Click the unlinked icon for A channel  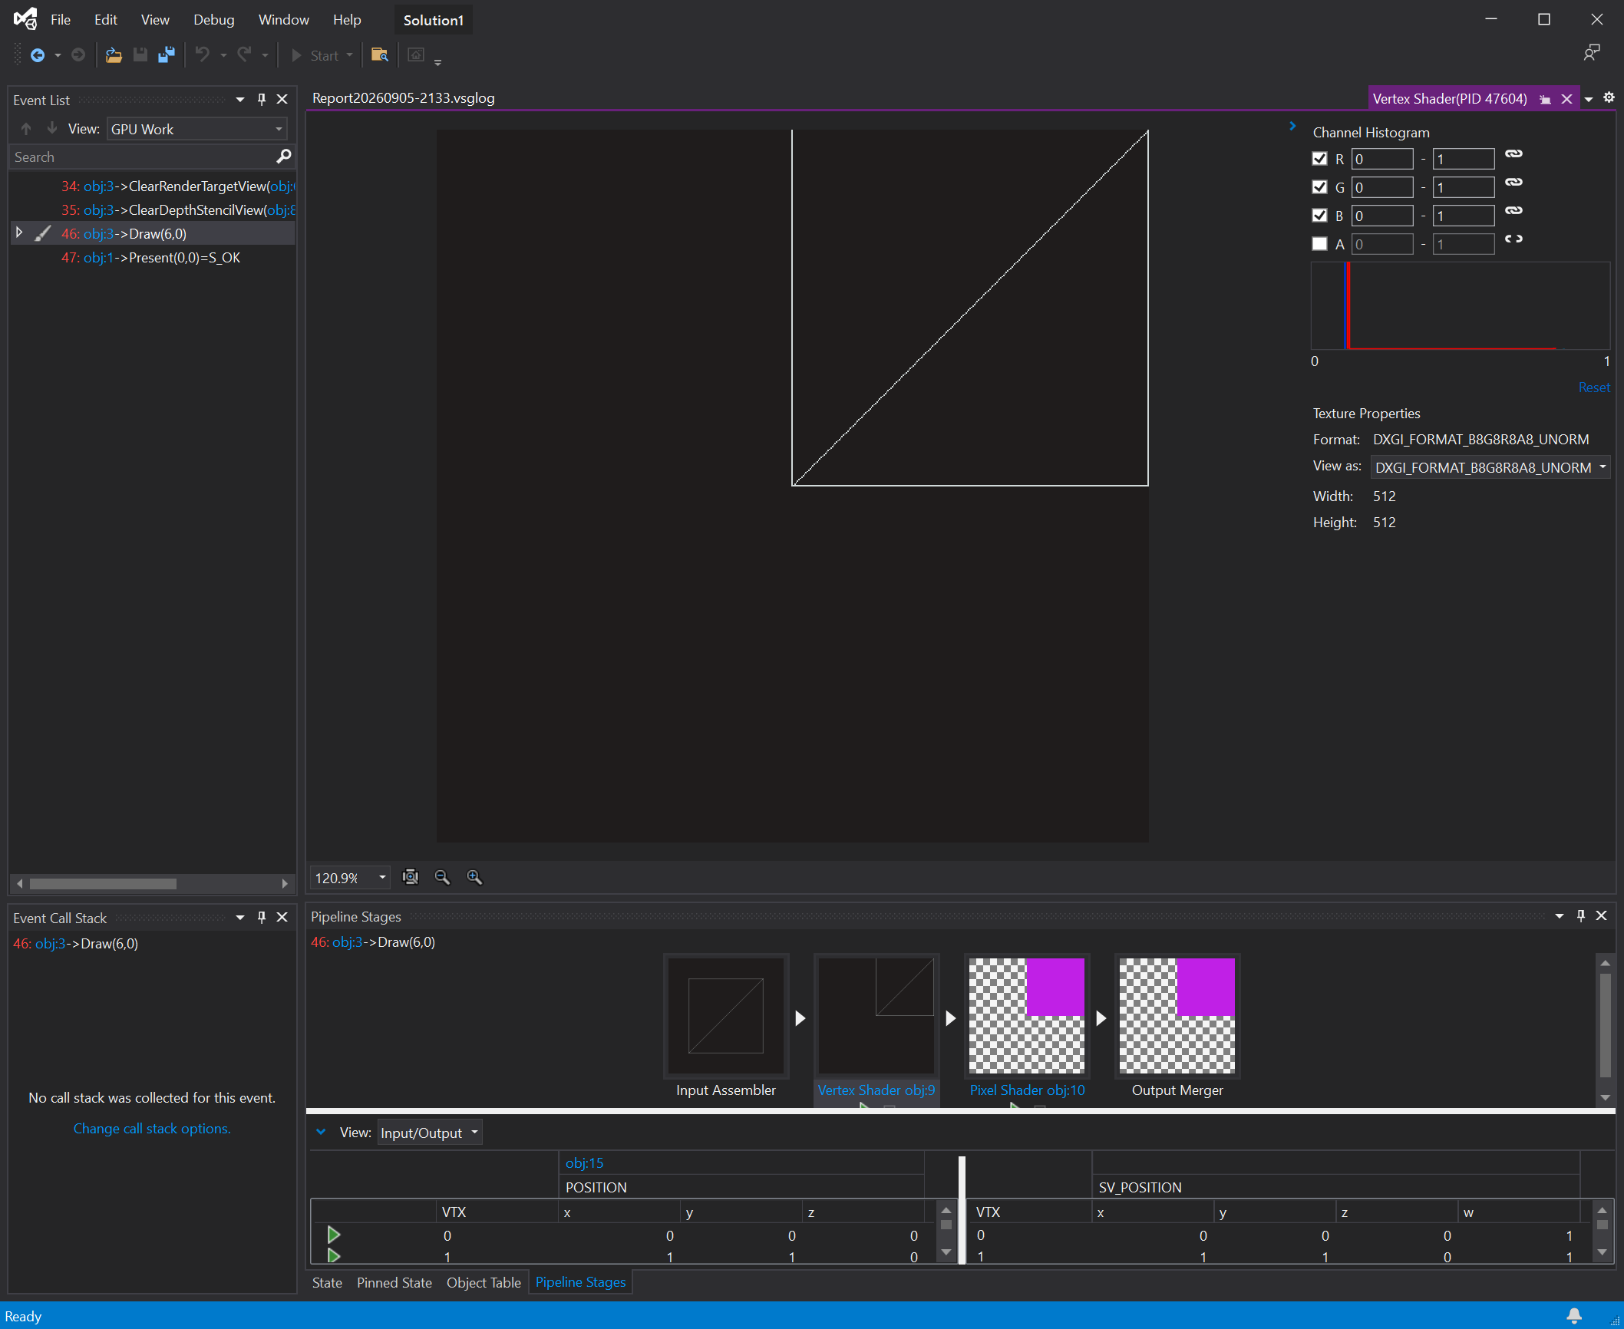pyautogui.click(x=1513, y=239)
